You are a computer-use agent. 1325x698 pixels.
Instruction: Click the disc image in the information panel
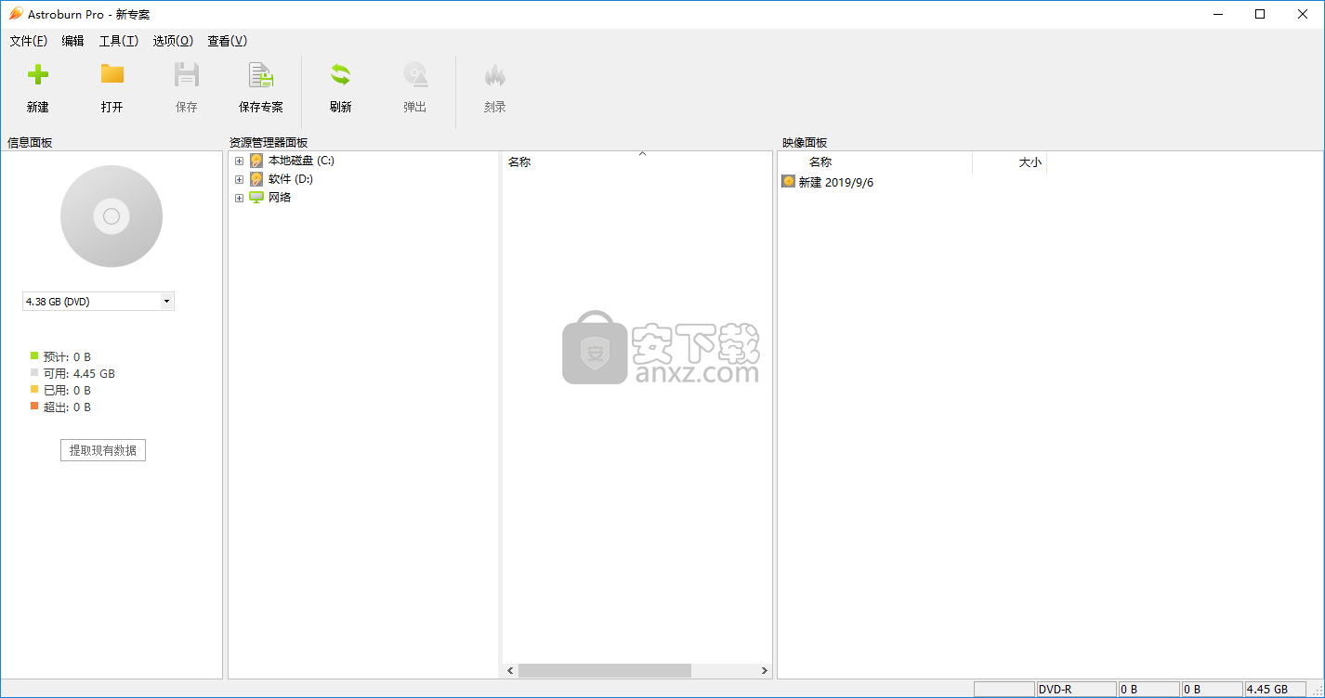(112, 216)
